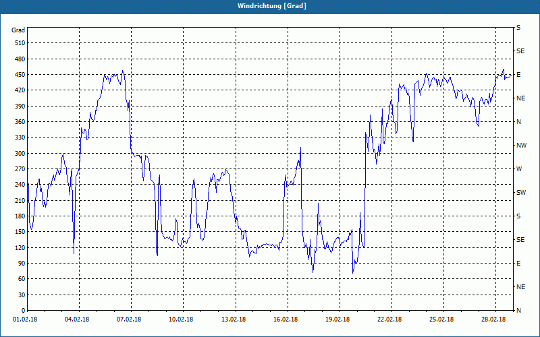The image size is (540, 337).
Task: Click the 210 value on left axis
Action: point(20,200)
